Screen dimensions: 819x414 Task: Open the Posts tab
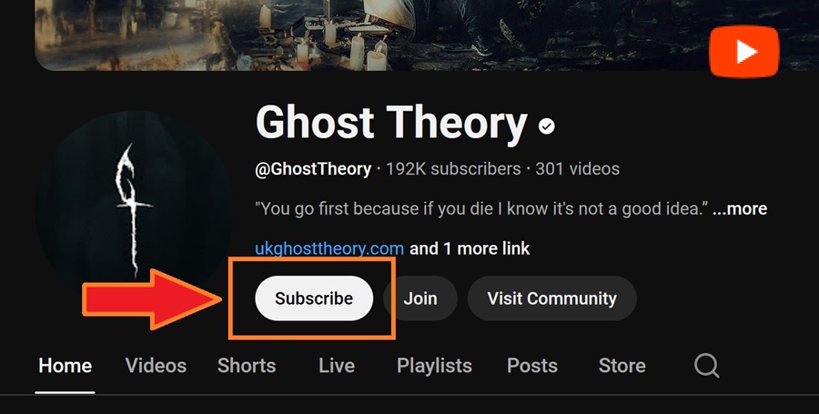[532, 366]
